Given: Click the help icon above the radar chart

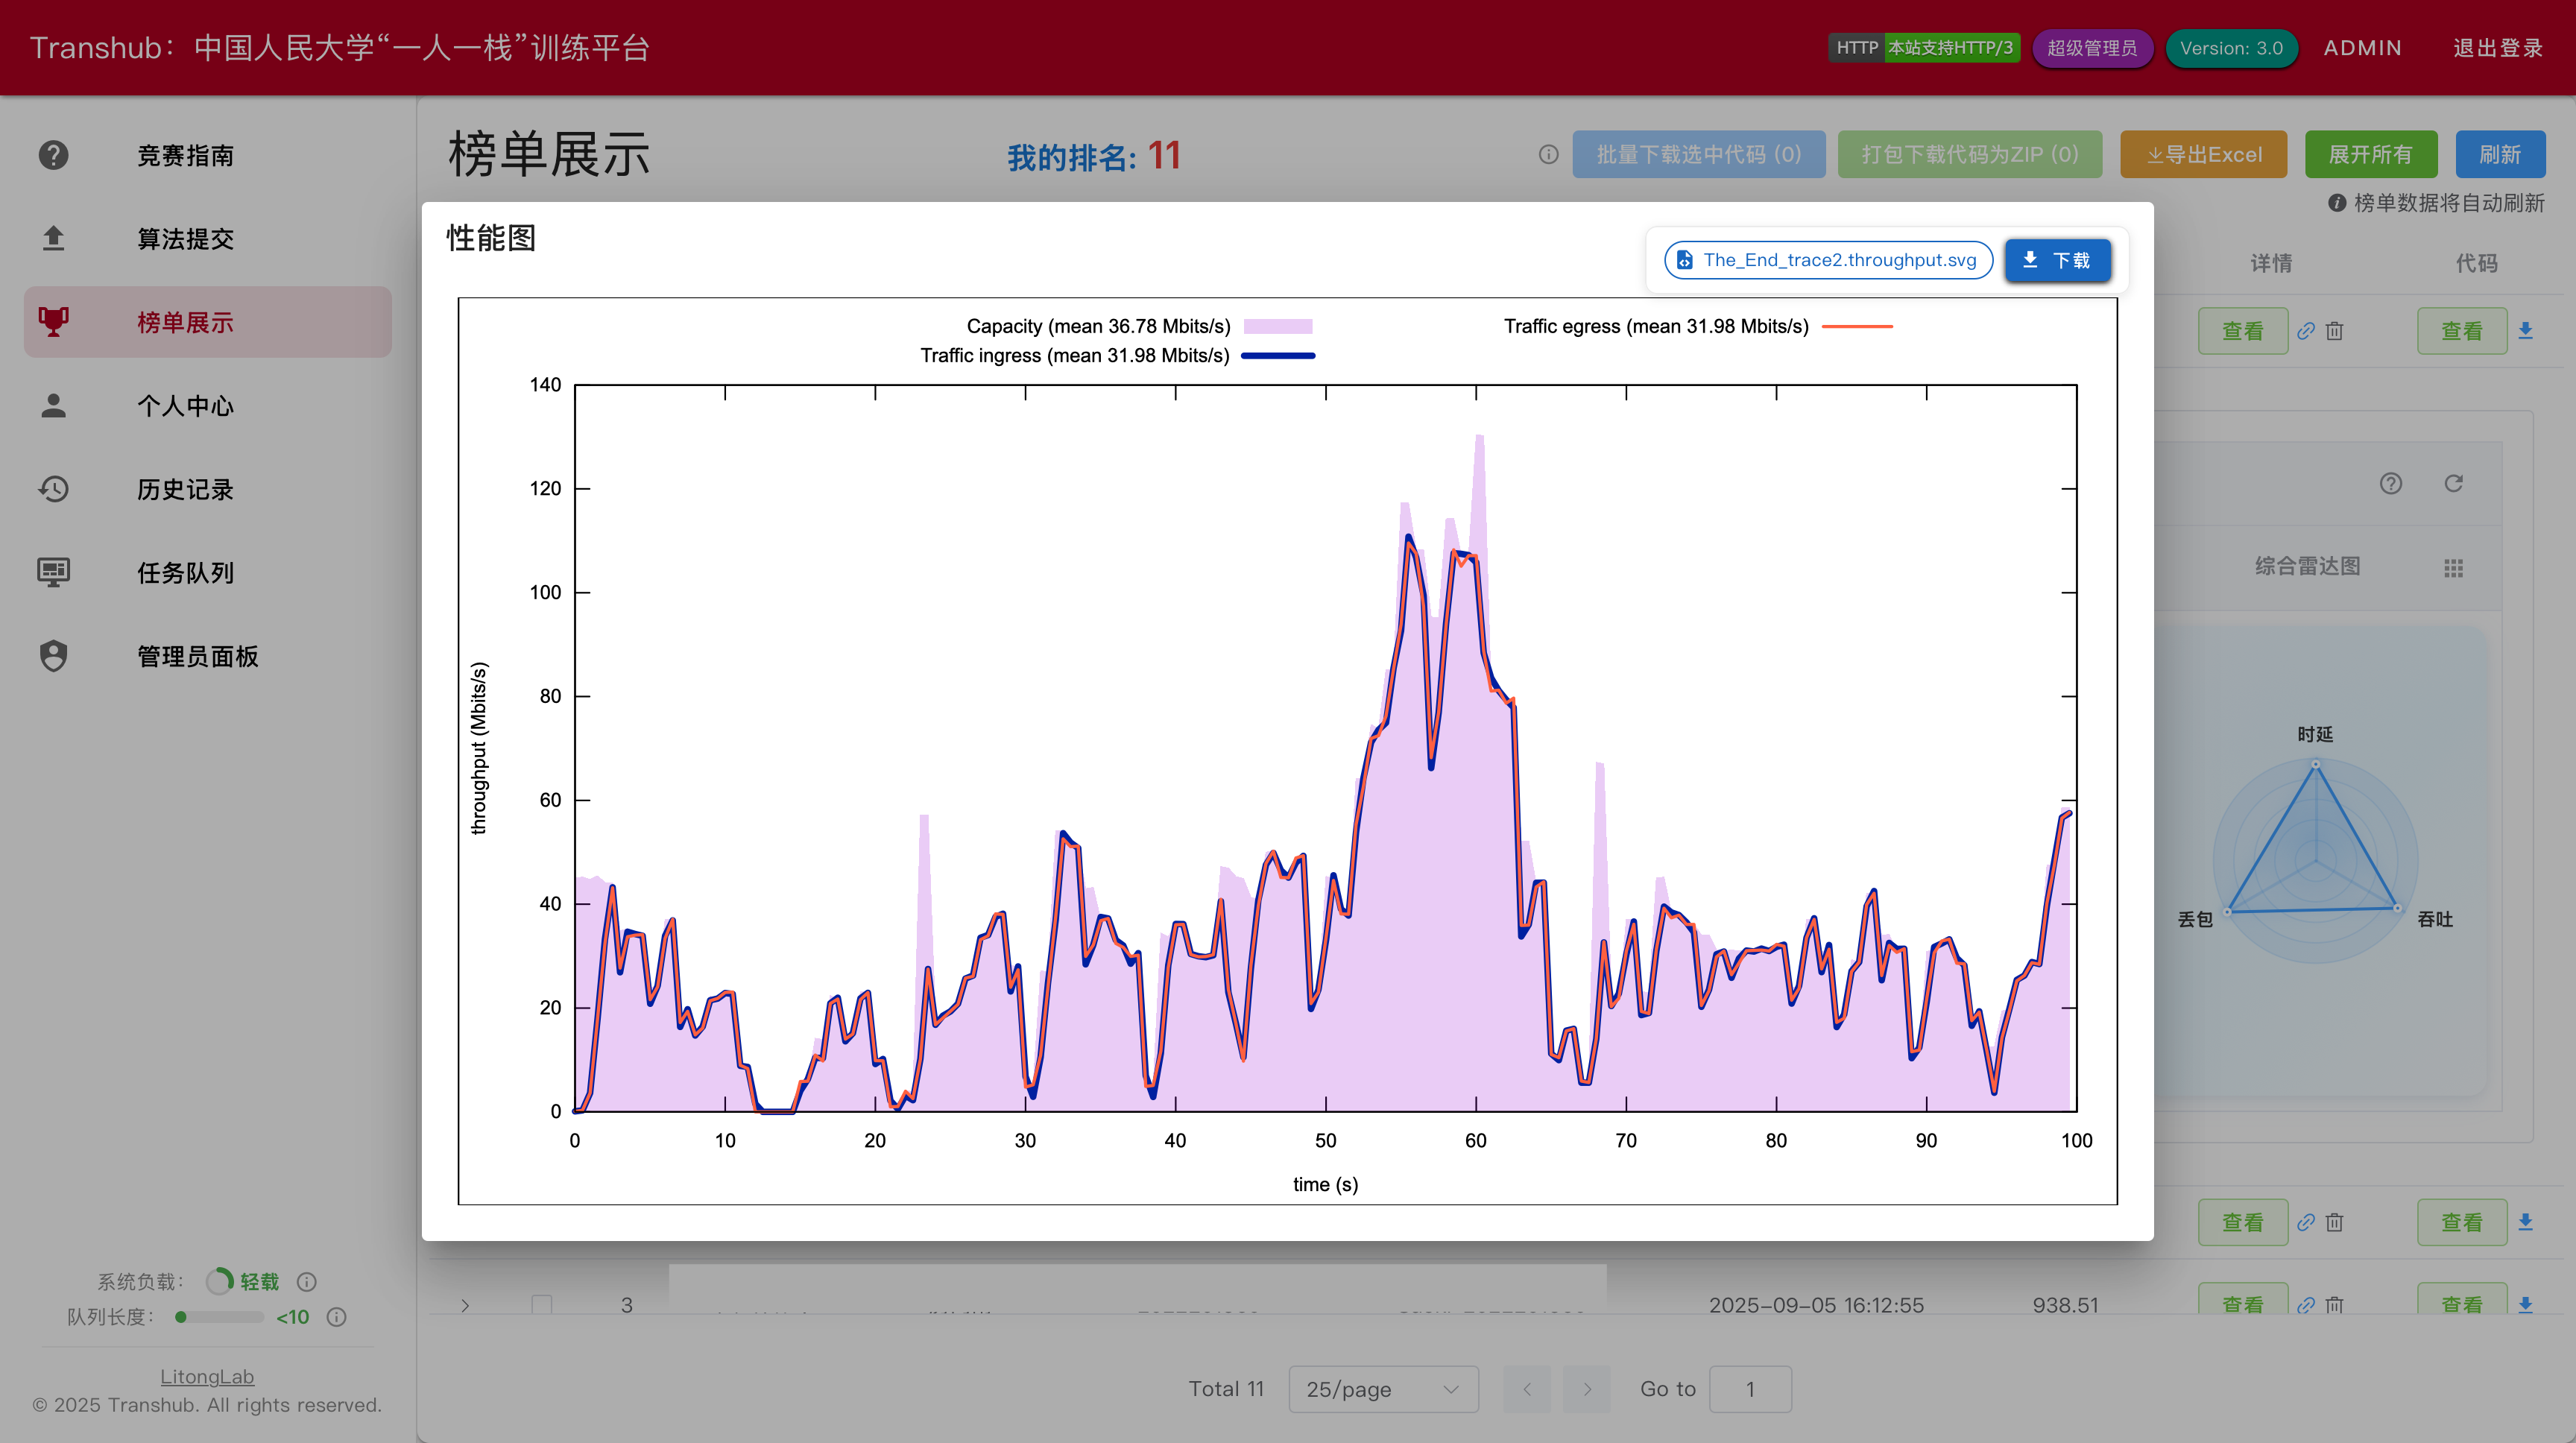Looking at the screenshot, I should (2391, 484).
